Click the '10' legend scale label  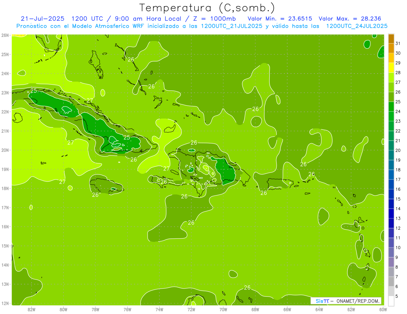(398, 248)
